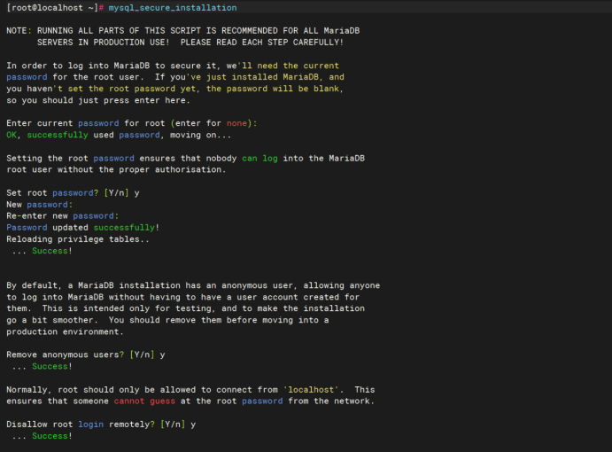Screen dimensions: 612x452
Task: Click 'Enter current password for root' prompt
Action: point(132,123)
